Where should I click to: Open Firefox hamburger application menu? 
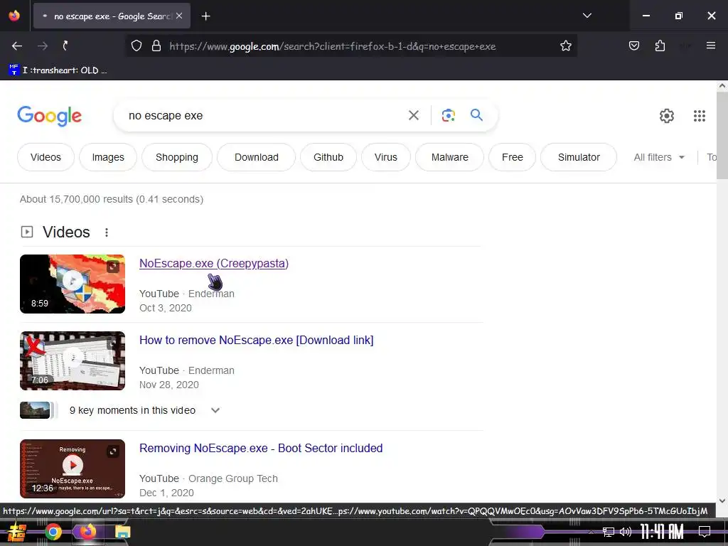pos(710,45)
